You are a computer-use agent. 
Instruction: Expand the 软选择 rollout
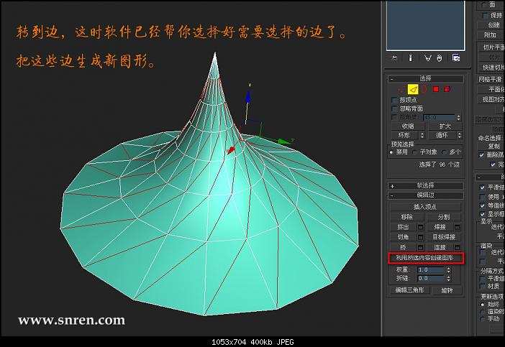[425, 185]
